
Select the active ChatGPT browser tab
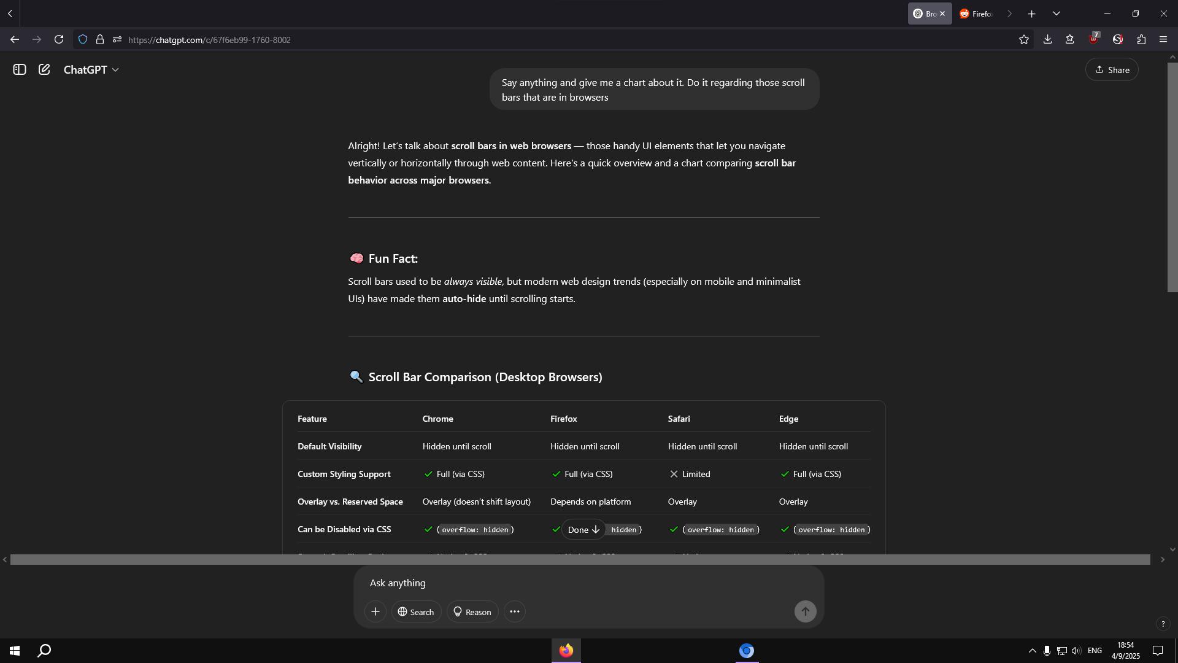pyautogui.click(x=925, y=14)
